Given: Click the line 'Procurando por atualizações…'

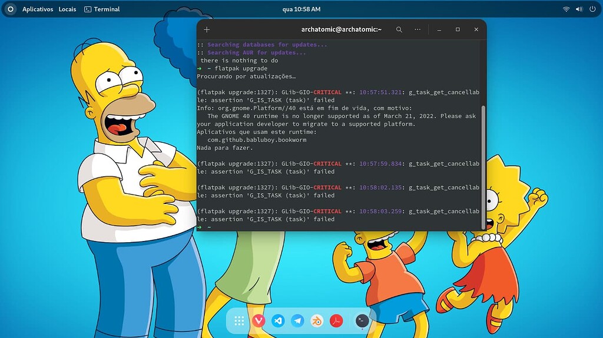Looking at the screenshot, I should (247, 76).
